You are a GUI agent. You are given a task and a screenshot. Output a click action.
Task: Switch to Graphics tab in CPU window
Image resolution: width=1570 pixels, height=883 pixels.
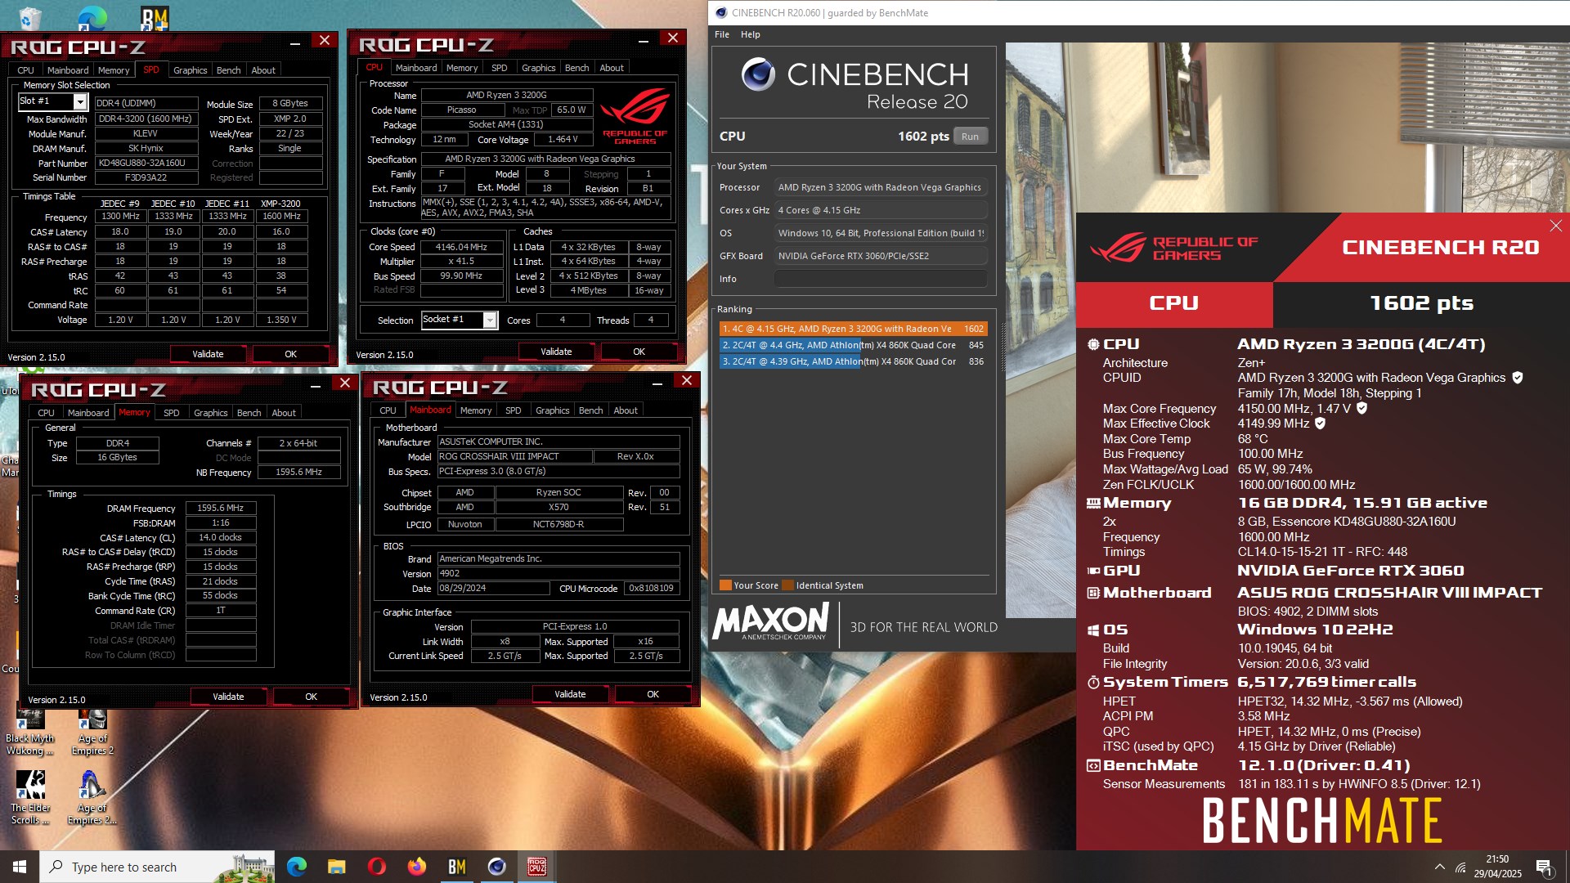(x=538, y=68)
